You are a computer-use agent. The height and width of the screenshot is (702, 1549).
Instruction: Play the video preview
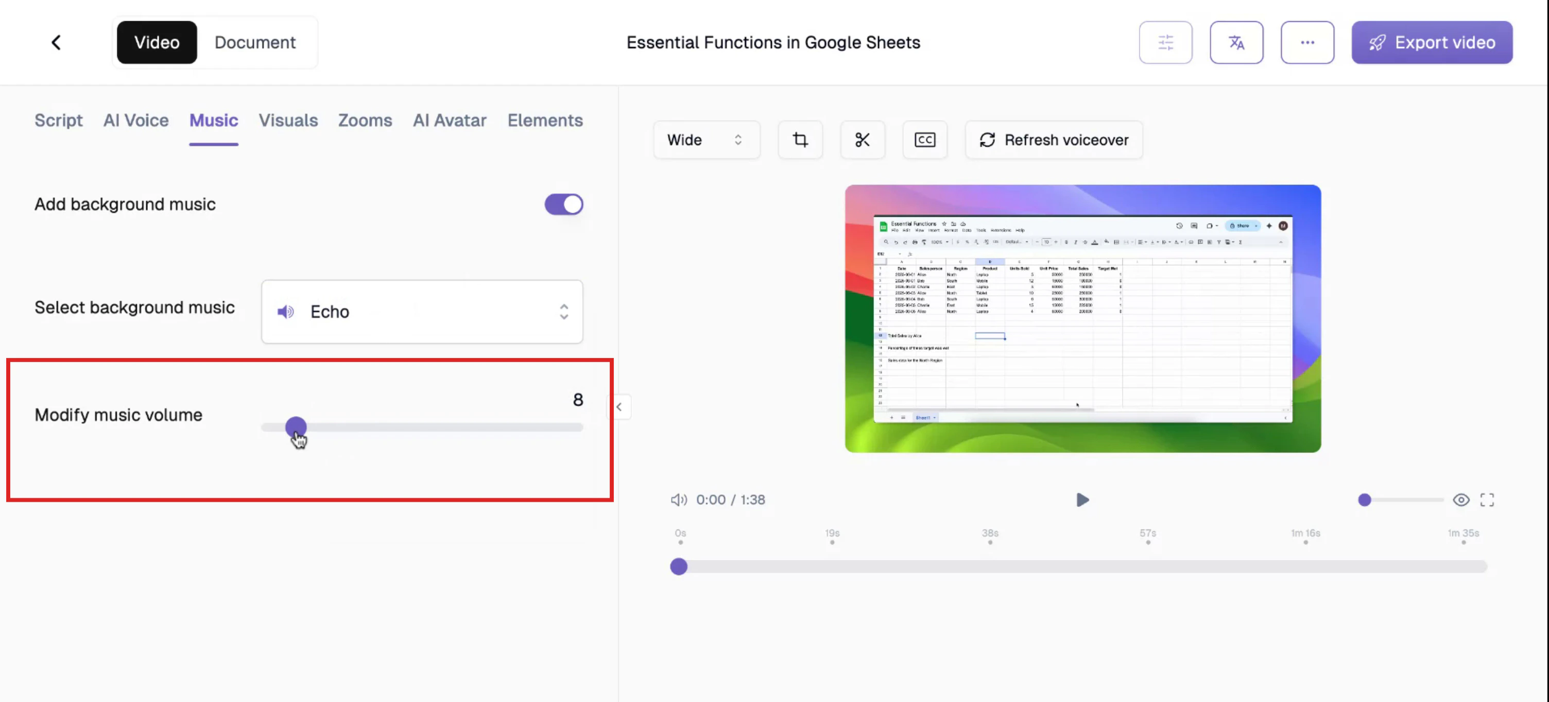(1082, 499)
